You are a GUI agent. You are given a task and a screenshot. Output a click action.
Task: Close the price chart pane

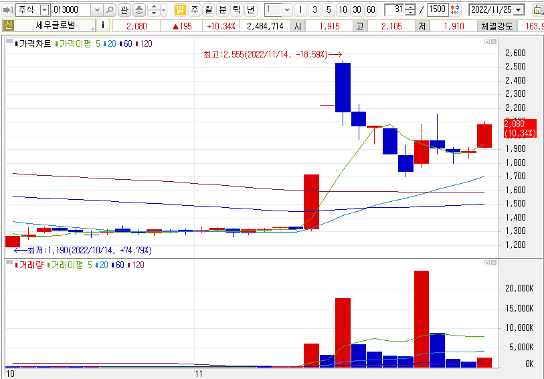point(494,41)
